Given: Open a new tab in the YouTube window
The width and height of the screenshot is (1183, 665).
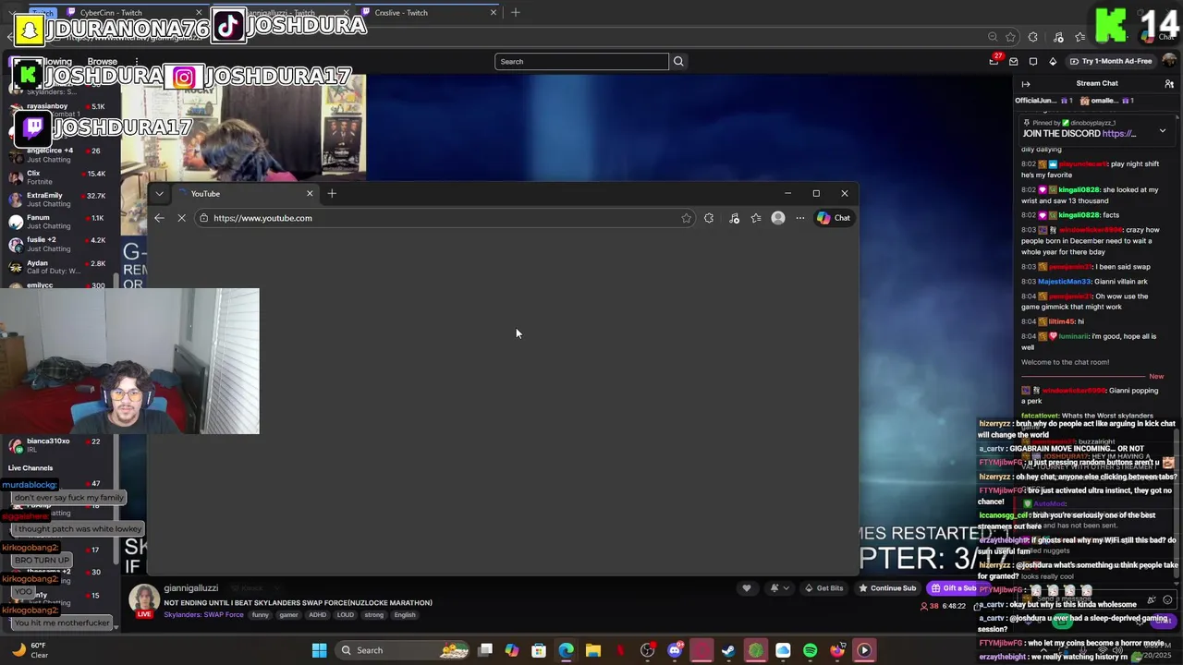Looking at the screenshot, I should 332,193.
